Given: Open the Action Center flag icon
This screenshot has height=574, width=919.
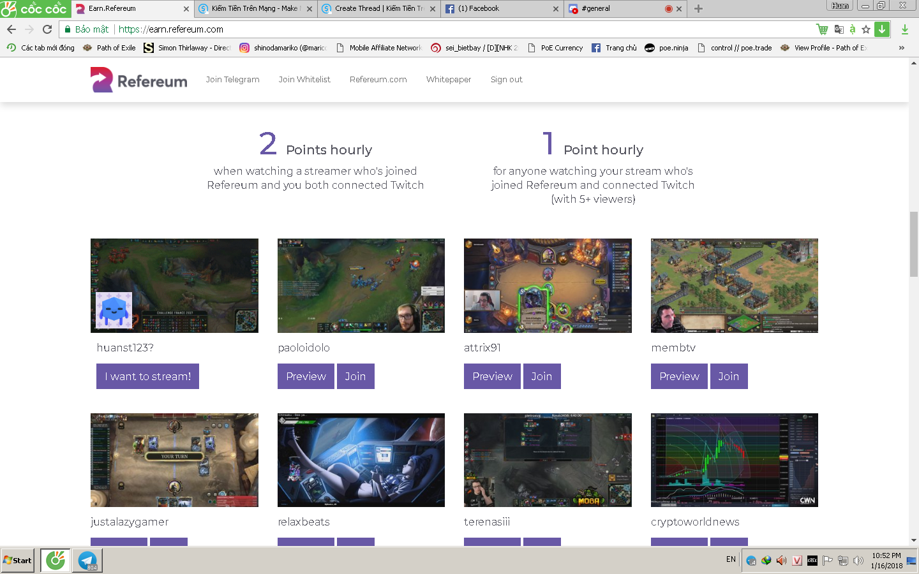Looking at the screenshot, I should pyautogui.click(x=828, y=561).
